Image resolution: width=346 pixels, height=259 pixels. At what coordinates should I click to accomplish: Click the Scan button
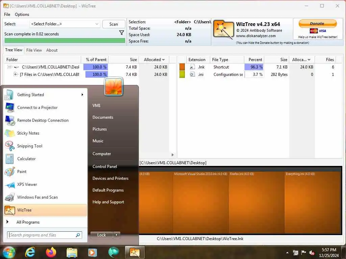114,24
